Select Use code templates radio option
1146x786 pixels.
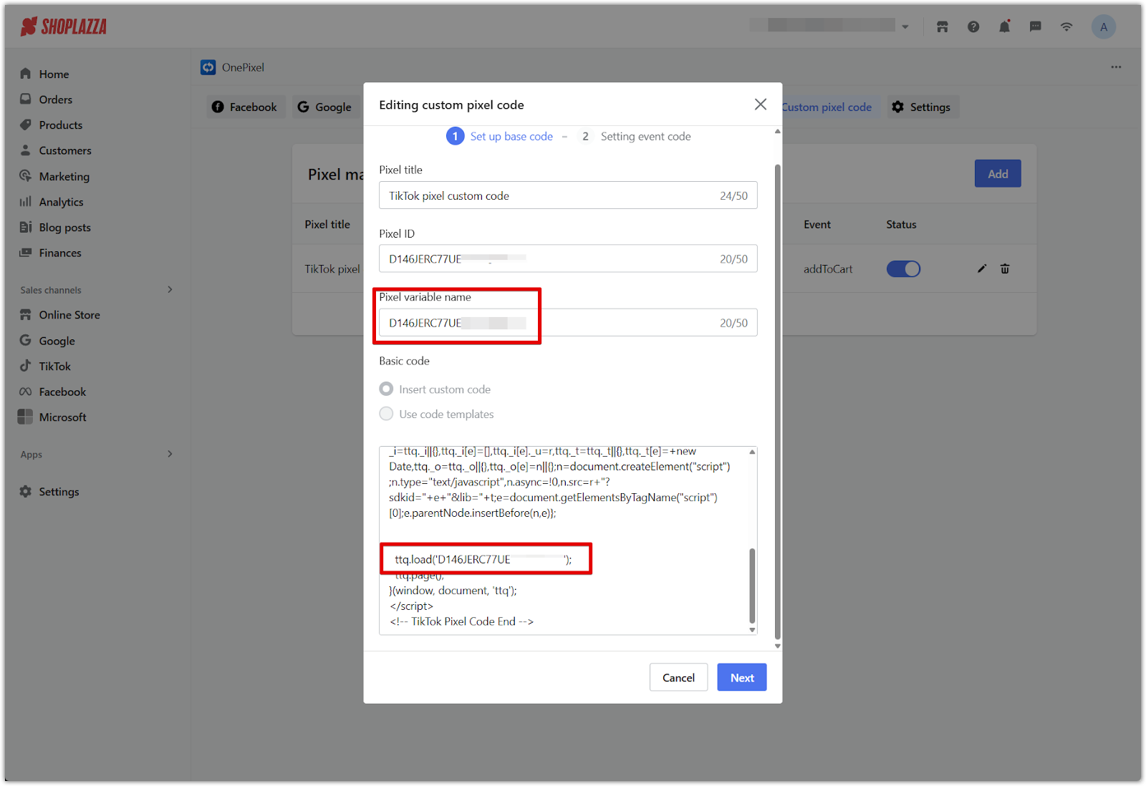(386, 414)
